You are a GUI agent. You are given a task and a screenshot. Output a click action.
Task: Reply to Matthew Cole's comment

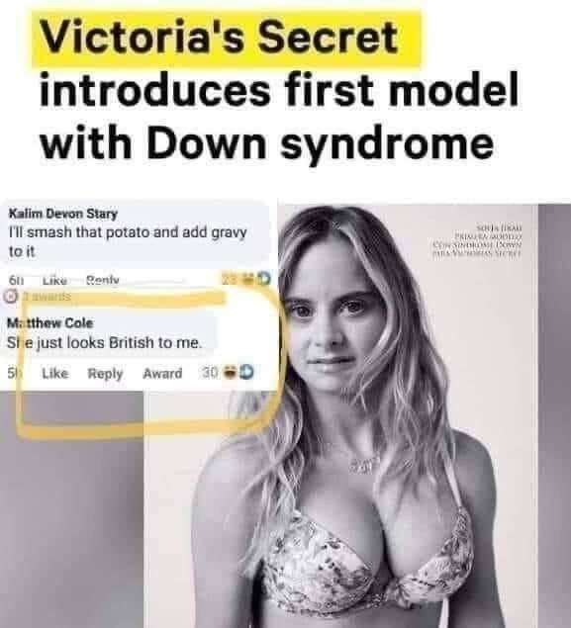105,374
